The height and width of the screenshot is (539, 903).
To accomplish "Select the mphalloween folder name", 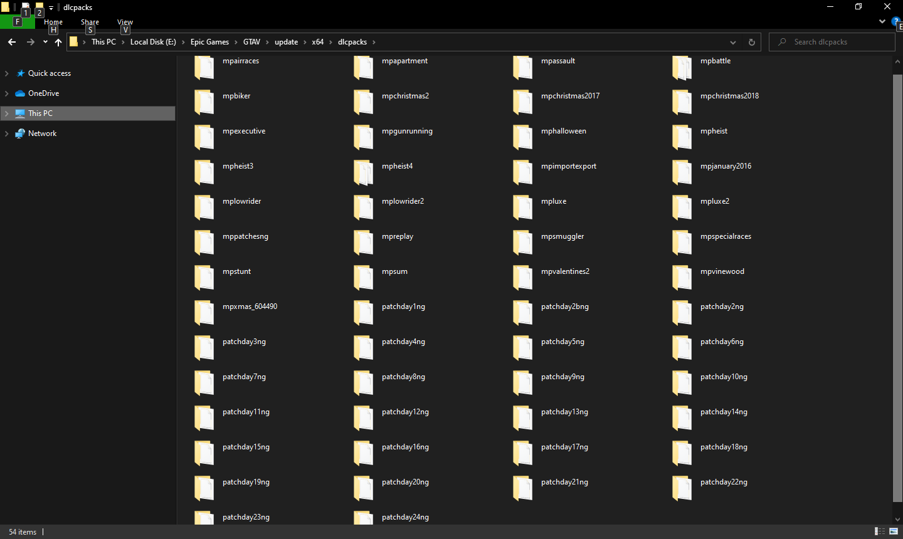I will [563, 131].
